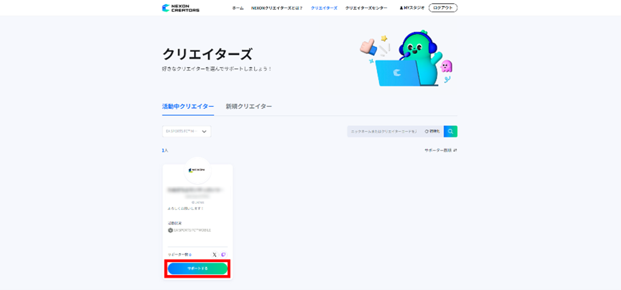Click the サポートする button
The width and height of the screenshot is (621, 290).
197,269
